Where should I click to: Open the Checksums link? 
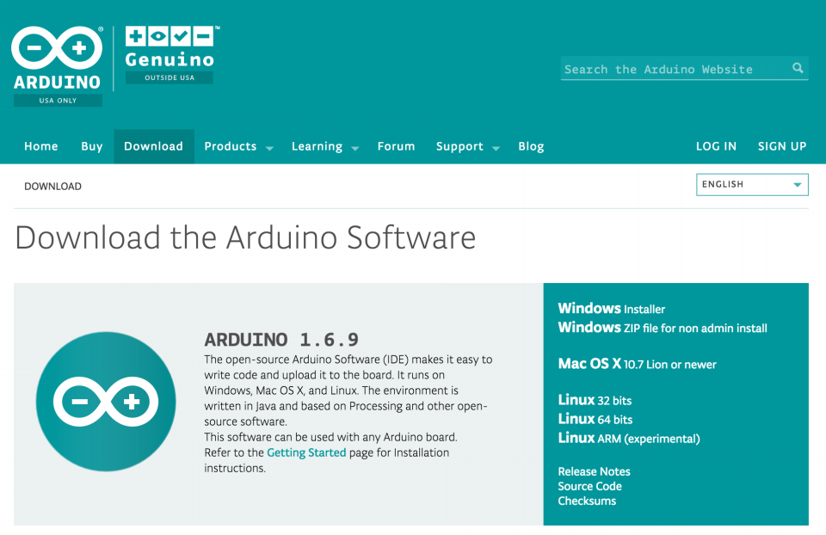tap(587, 501)
